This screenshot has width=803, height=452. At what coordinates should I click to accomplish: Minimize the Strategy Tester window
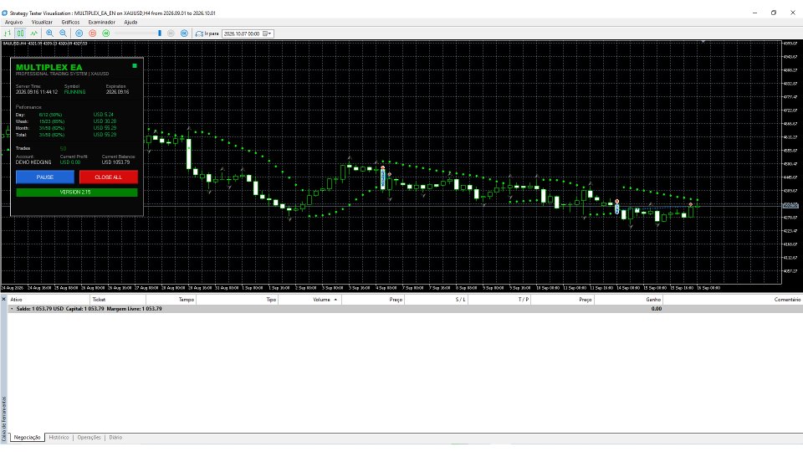[754, 13]
